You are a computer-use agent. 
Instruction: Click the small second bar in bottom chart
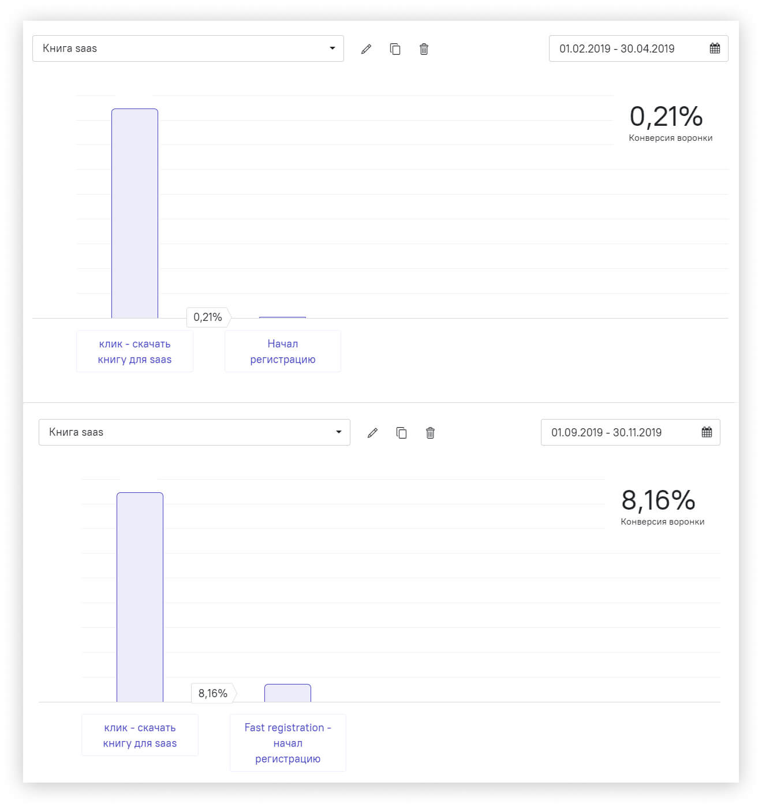(287, 693)
